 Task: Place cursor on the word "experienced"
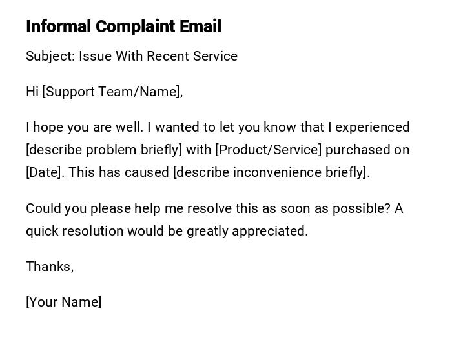click(373, 127)
